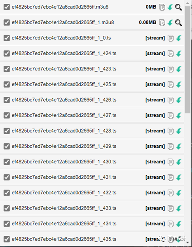
Task: Download the _1_425.ts stream
Action: [178, 84]
